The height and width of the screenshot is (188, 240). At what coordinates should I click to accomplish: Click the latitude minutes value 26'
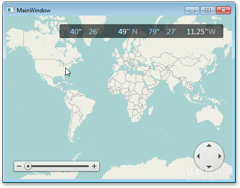[93, 32]
